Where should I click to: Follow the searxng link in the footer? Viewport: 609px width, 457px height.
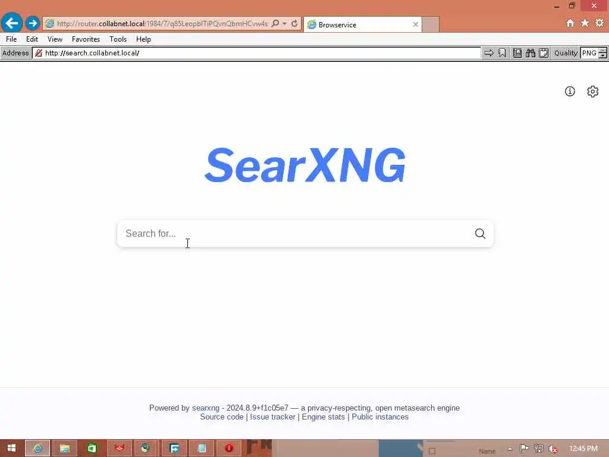(205, 408)
